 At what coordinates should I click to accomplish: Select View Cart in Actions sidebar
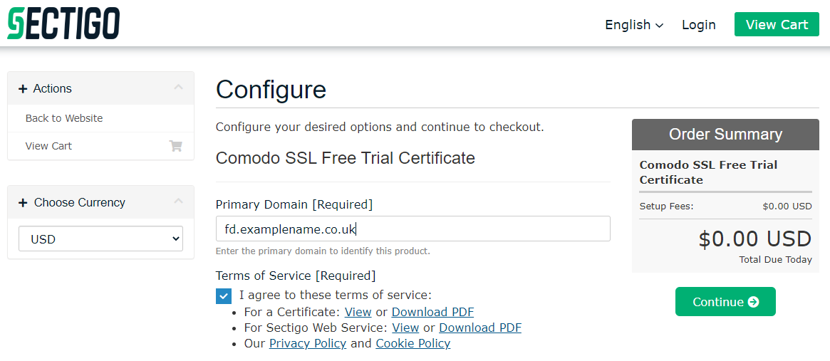[x=48, y=146]
